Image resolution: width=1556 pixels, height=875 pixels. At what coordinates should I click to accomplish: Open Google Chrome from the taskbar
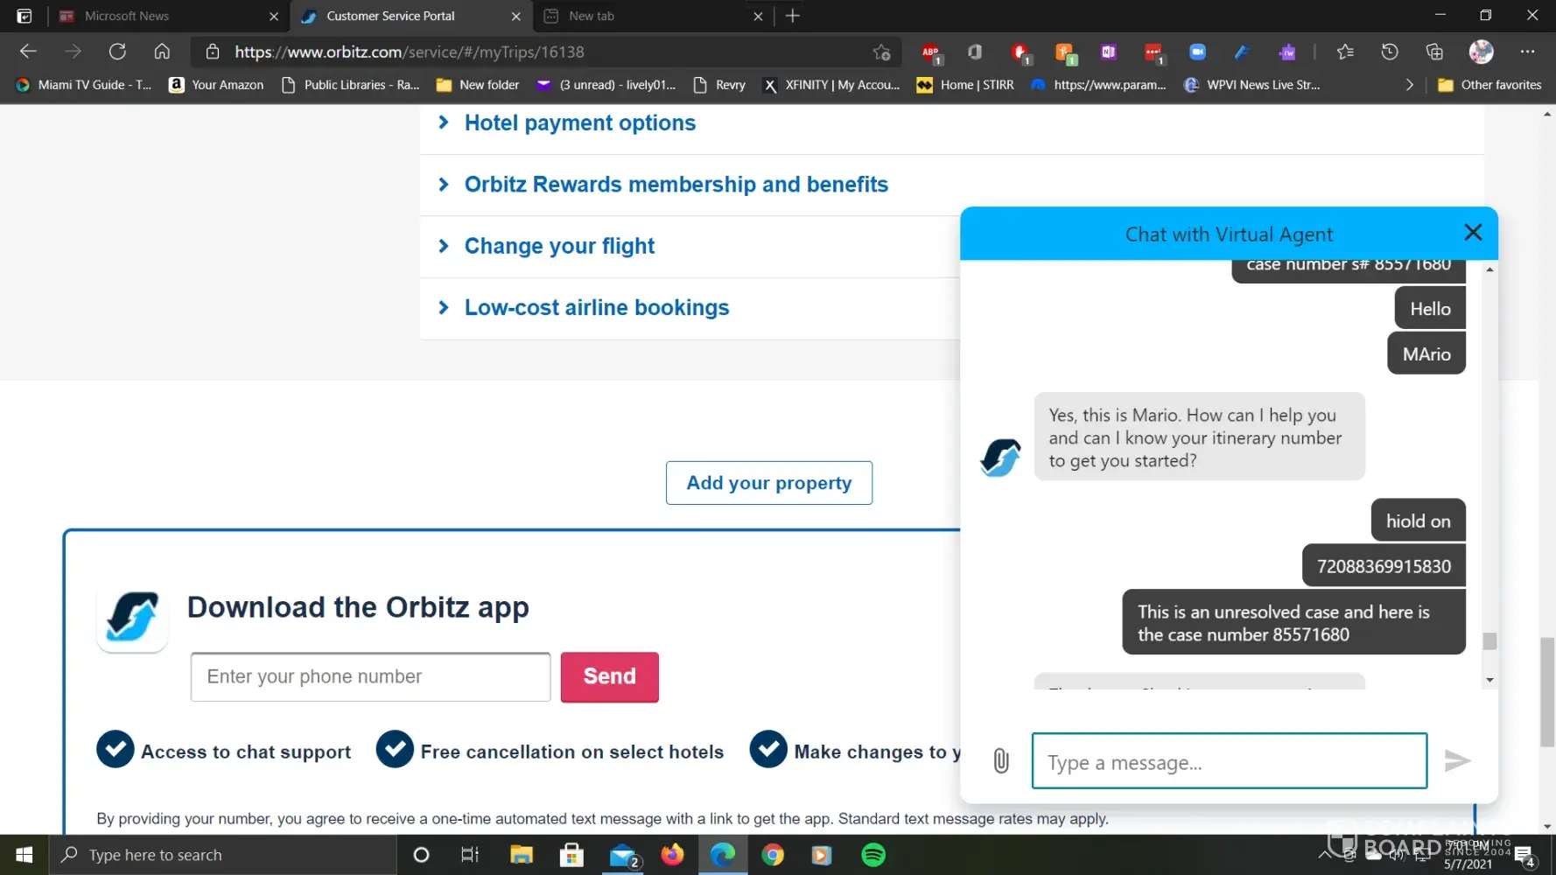click(x=773, y=855)
